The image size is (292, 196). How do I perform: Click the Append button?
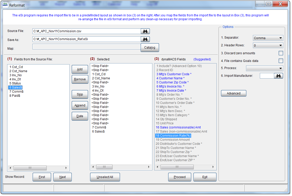coord(80,105)
